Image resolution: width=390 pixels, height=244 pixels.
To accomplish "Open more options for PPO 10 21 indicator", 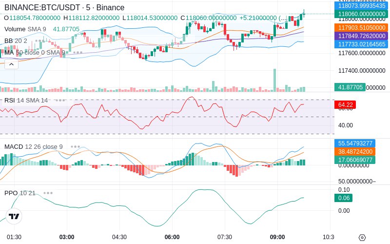I will (48, 193).
